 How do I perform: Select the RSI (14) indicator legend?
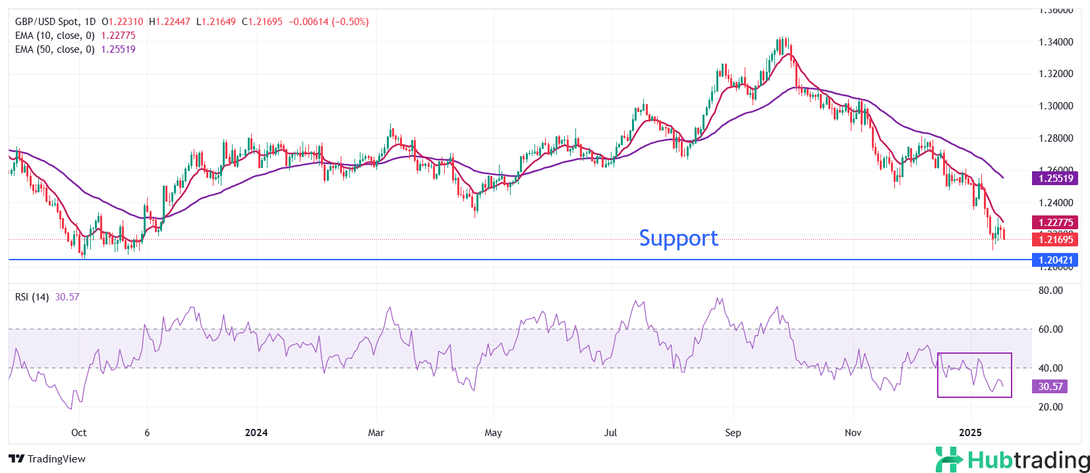click(x=32, y=297)
